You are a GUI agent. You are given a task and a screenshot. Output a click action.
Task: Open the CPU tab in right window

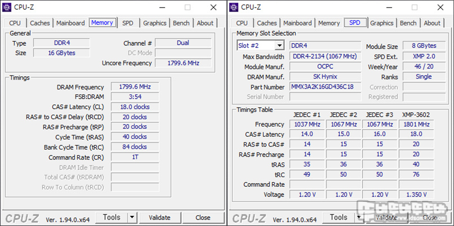(242, 23)
